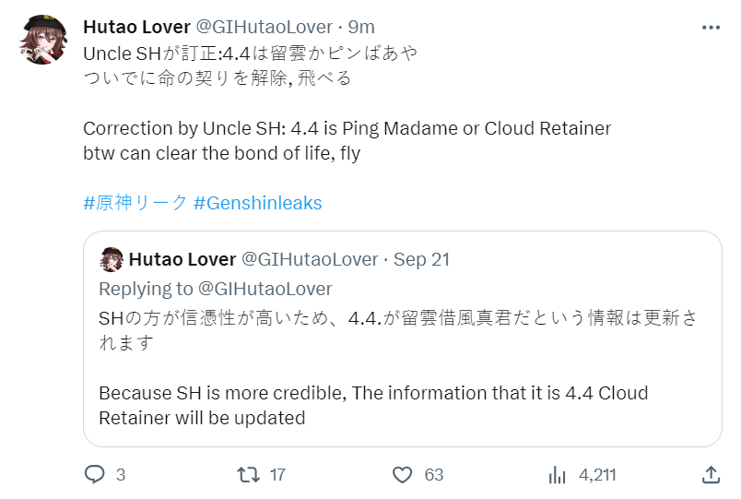Open the #Genshinleaks hashtag
This screenshot has height=499, width=741.
tap(258, 203)
